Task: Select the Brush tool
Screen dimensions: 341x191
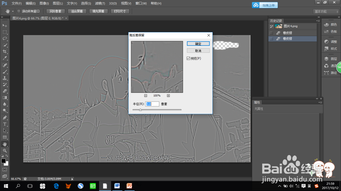Action: tap(5, 72)
